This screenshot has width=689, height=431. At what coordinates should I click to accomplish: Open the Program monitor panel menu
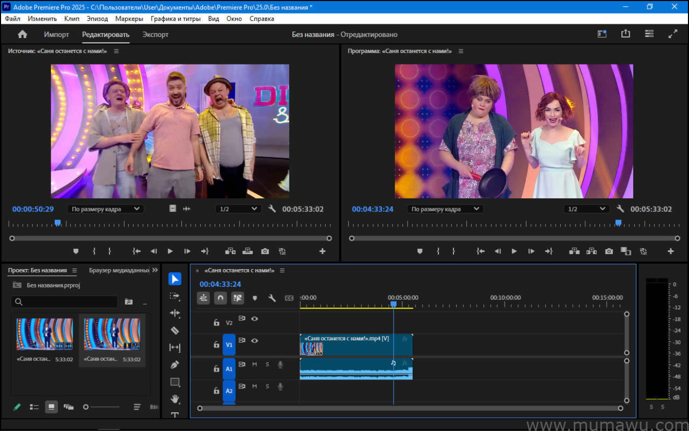click(461, 51)
